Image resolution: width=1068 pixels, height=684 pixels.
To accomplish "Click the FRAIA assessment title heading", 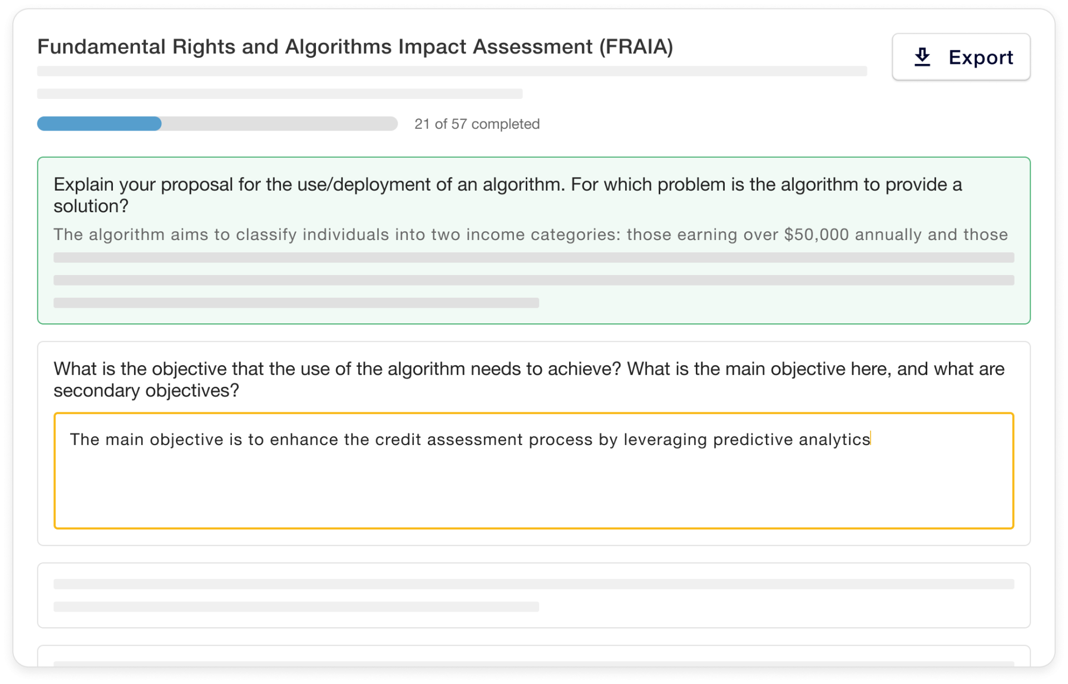I will tap(355, 47).
